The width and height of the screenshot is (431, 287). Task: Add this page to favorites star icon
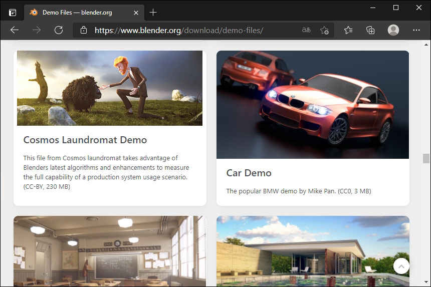[324, 30]
